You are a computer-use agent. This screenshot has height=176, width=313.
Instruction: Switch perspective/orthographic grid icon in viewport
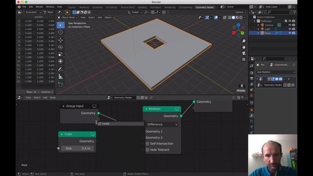click(244, 59)
